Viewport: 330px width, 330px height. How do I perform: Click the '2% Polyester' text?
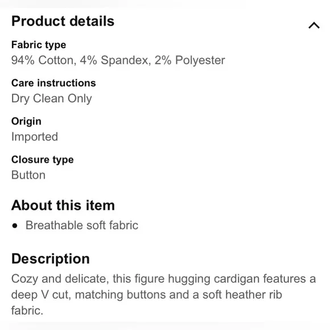190,60
